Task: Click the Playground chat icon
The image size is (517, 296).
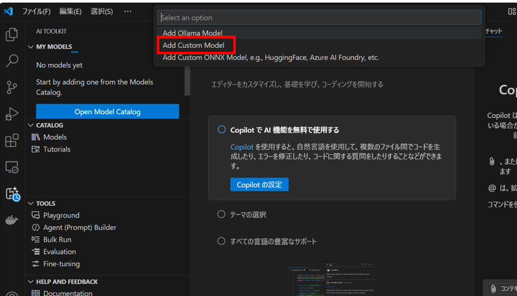Action: pos(36,215)
